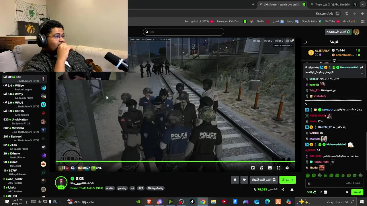Report the stream using warning icon
This screenshot has height=206, width=367.
pyautogui.click(x=292, y=189)
